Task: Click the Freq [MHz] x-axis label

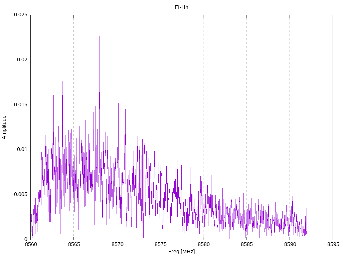Action: [x=181, y=252]
